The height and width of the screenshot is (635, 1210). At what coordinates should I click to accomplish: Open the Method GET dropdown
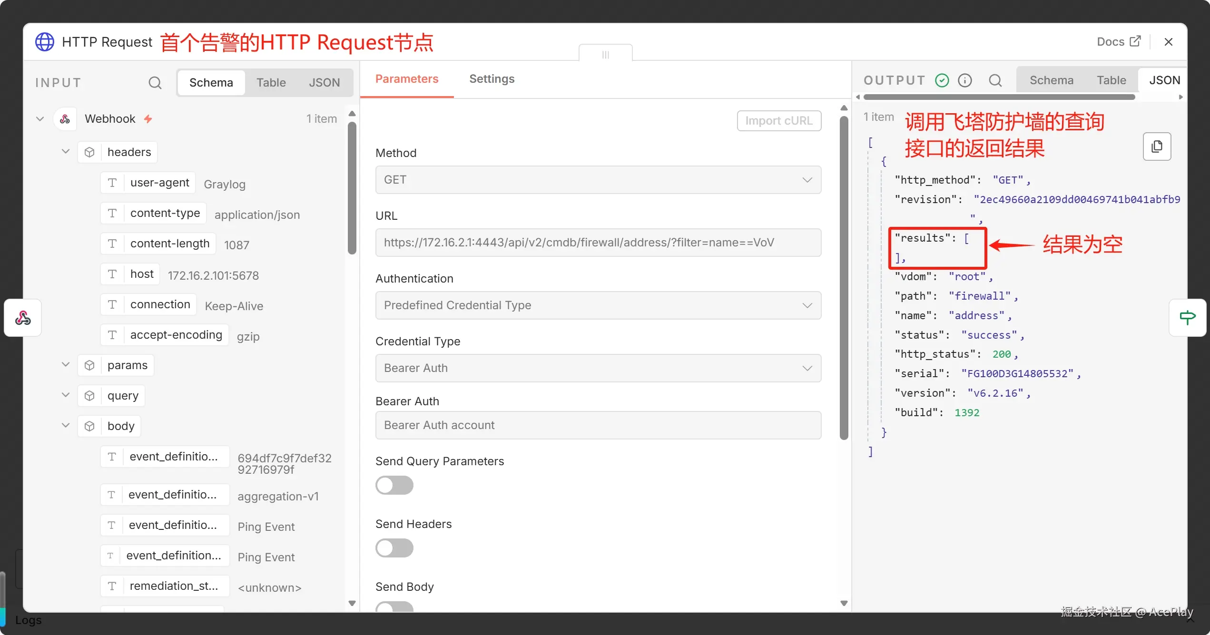tap(598, 180)
